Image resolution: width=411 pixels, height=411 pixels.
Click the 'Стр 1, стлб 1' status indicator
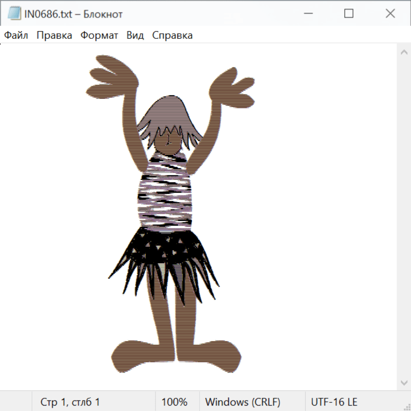pos(70,402)
